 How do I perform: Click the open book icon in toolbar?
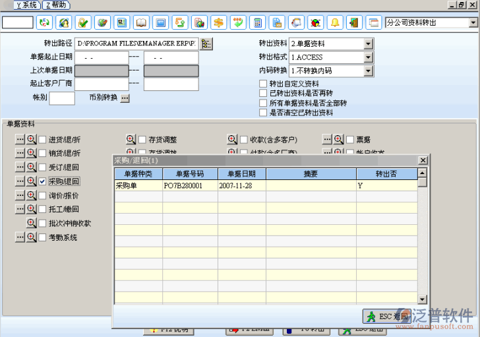[141, 23]
